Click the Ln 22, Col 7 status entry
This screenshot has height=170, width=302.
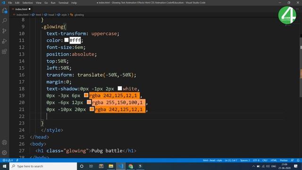pos(231,161)
